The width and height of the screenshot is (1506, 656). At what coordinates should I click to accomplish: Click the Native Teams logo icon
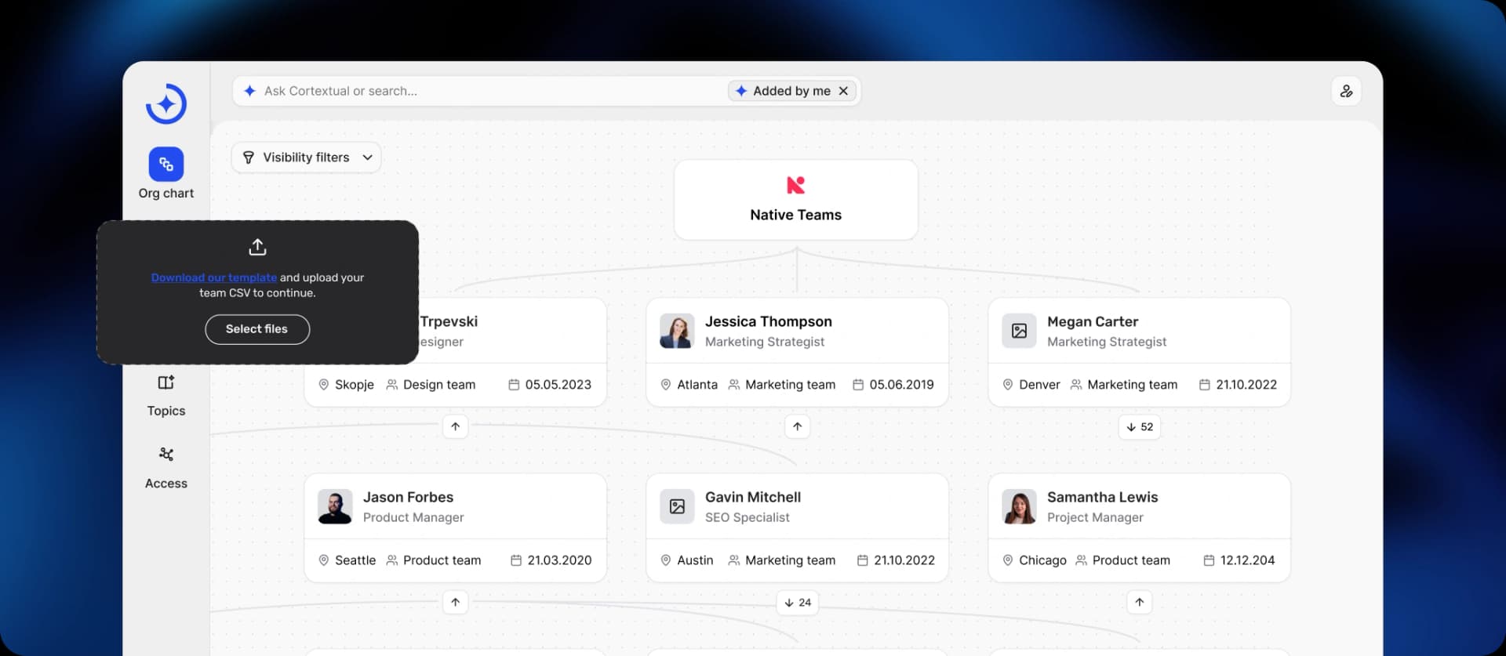(795, 185)
